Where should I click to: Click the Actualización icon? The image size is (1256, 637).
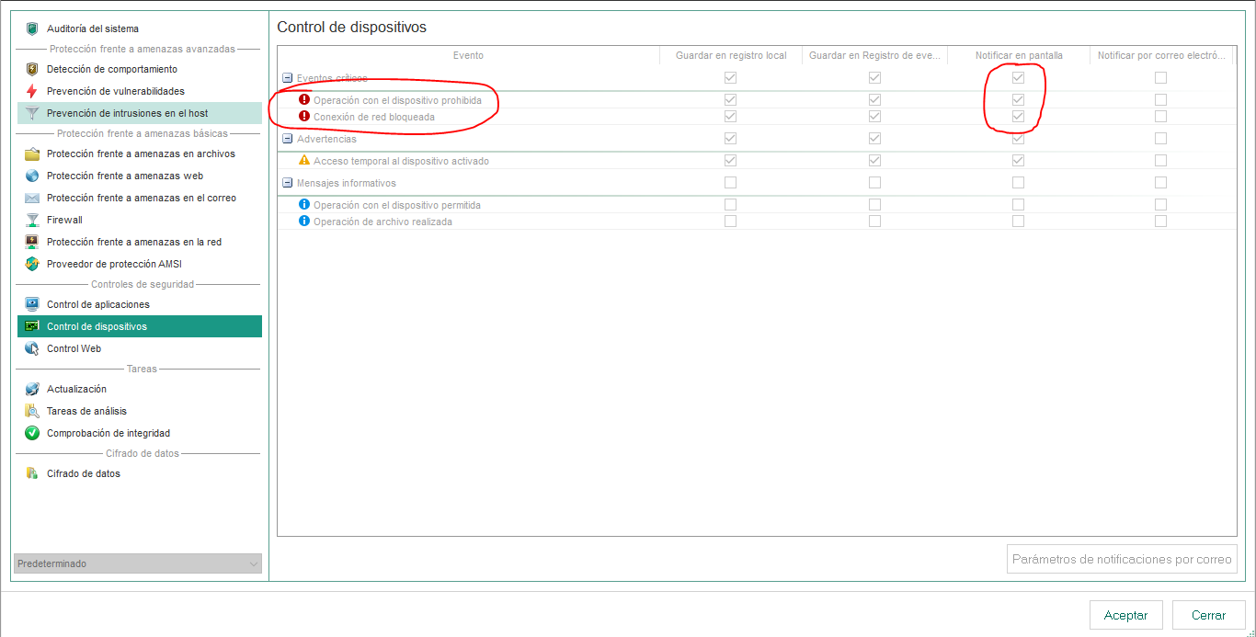coord(32,389)
